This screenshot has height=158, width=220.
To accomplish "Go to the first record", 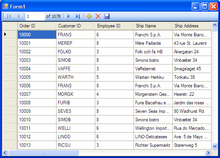I will point(9,16).
